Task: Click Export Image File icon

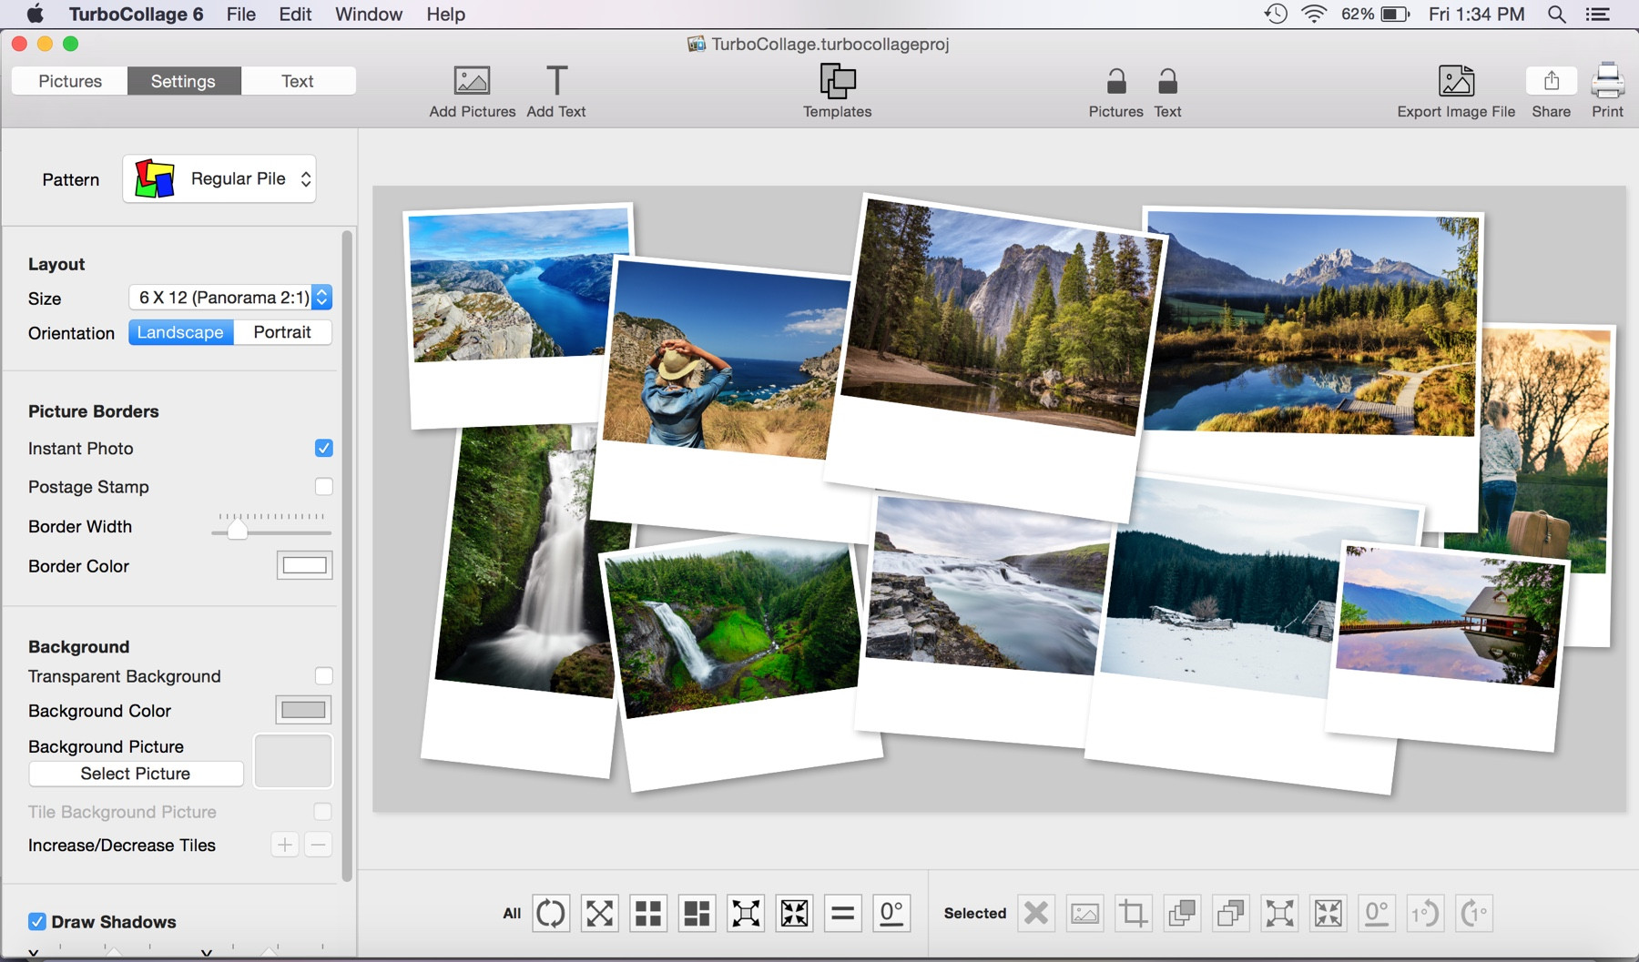Action: pyautogui.click(x=1456, y=81)
